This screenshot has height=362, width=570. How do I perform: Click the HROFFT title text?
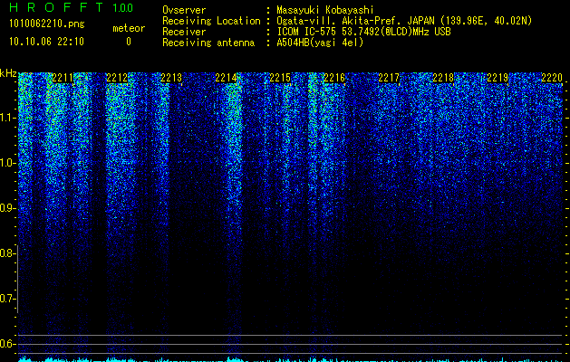tap(55, 7)
